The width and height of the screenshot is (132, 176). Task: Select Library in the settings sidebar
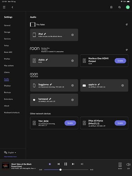(7, 72)
